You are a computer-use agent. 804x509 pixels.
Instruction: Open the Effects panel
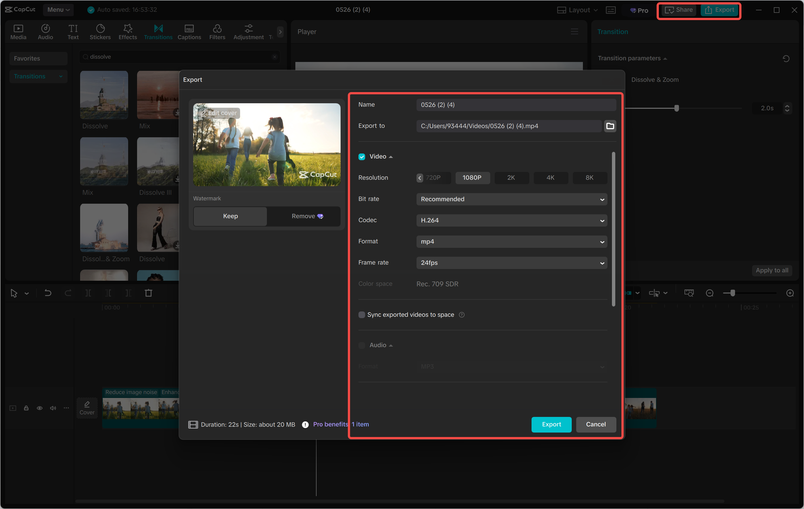coord(127,32)
